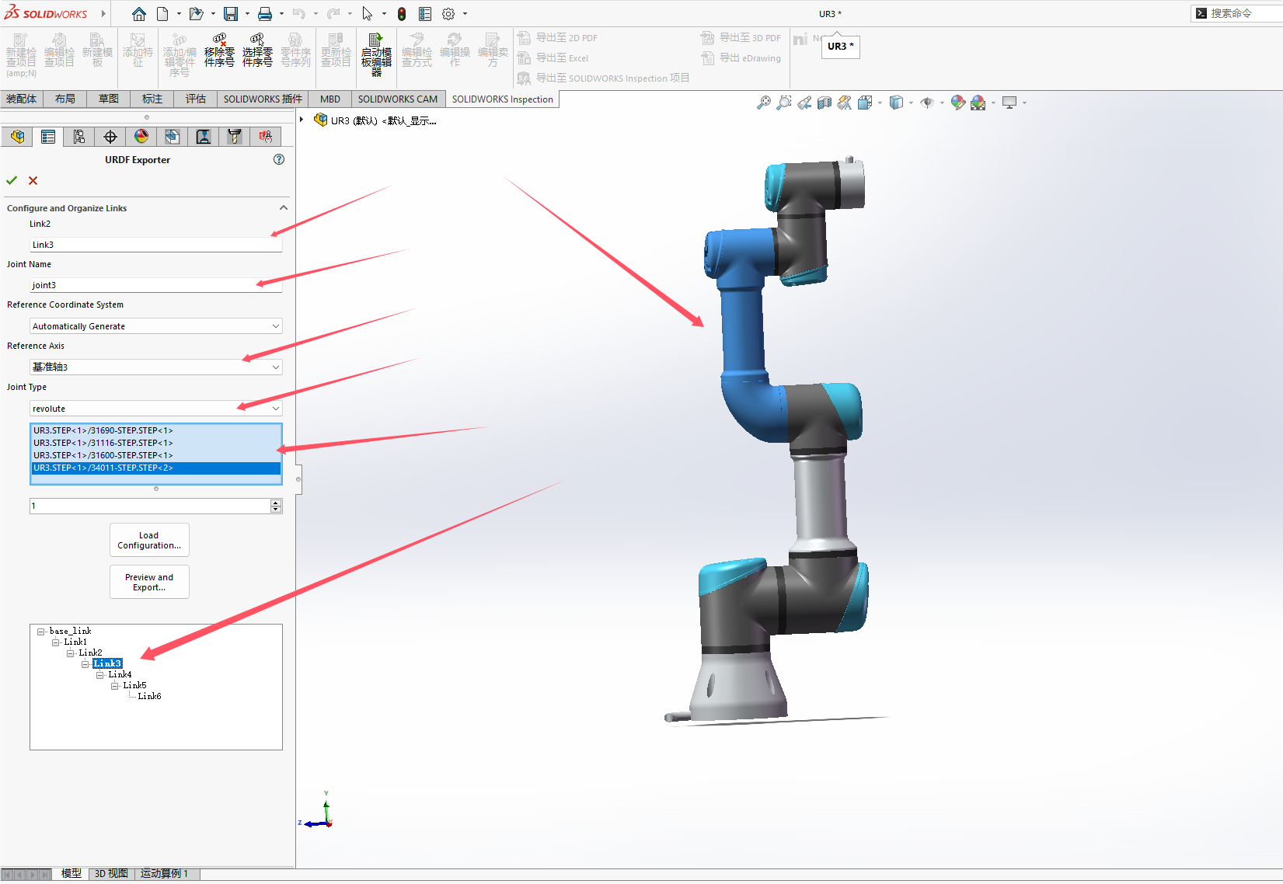Select the URDF Exporter property manager icon

48,136
